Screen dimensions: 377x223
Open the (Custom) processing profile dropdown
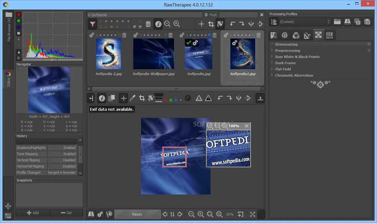point(305,22)
